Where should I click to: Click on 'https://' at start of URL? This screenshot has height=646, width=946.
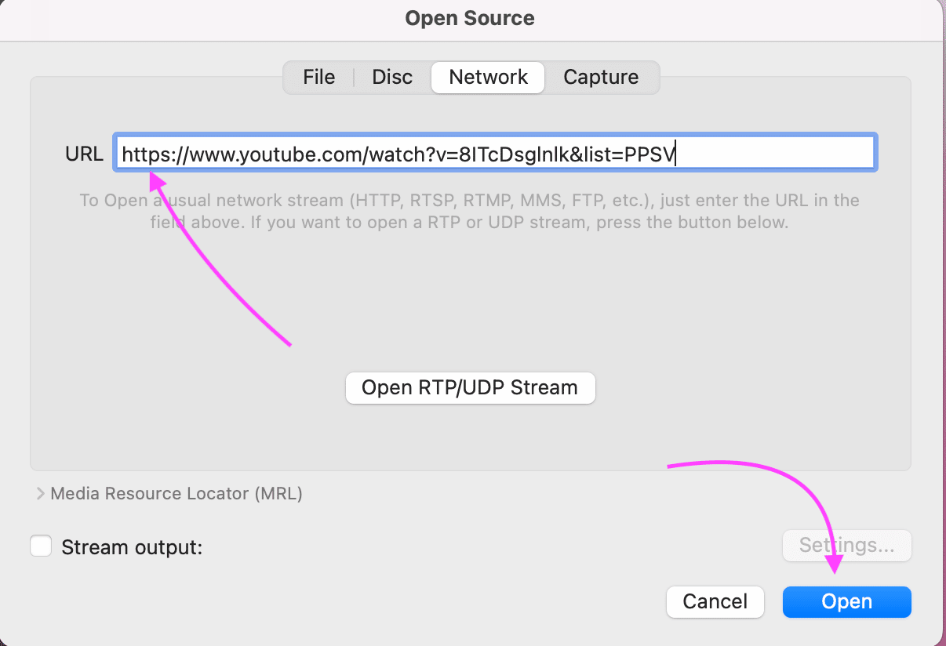pos(149,155)
